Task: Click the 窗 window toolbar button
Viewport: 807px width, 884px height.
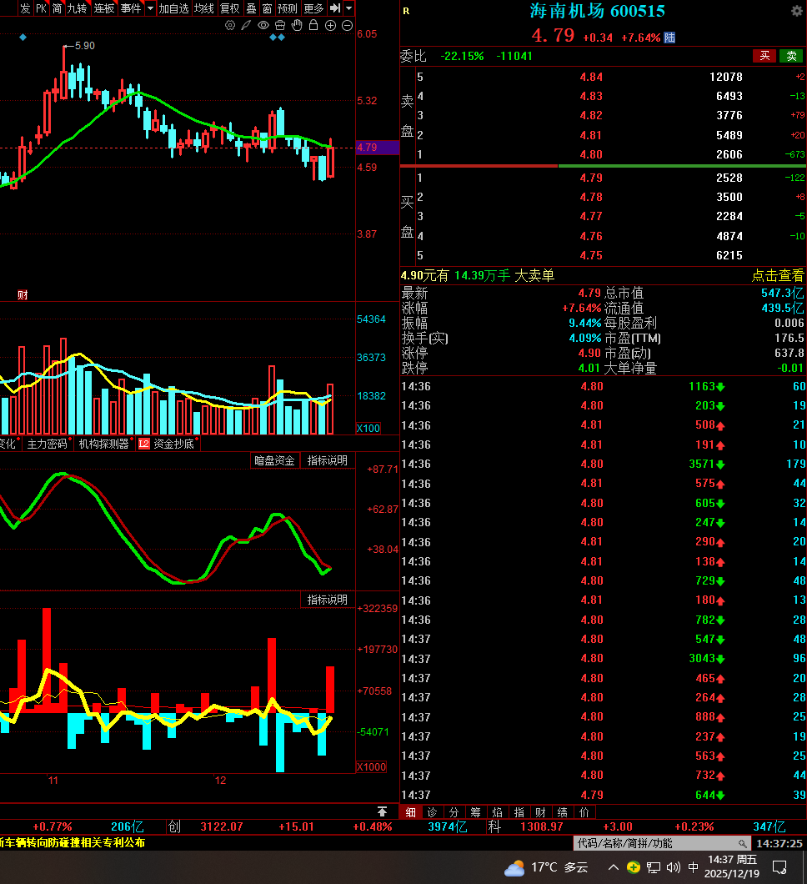Action: (267, 8)
